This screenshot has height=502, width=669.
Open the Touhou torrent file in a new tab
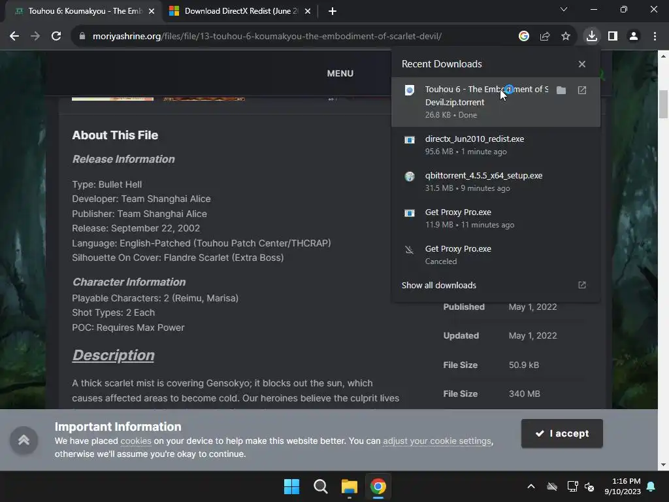tap(582, 90)
